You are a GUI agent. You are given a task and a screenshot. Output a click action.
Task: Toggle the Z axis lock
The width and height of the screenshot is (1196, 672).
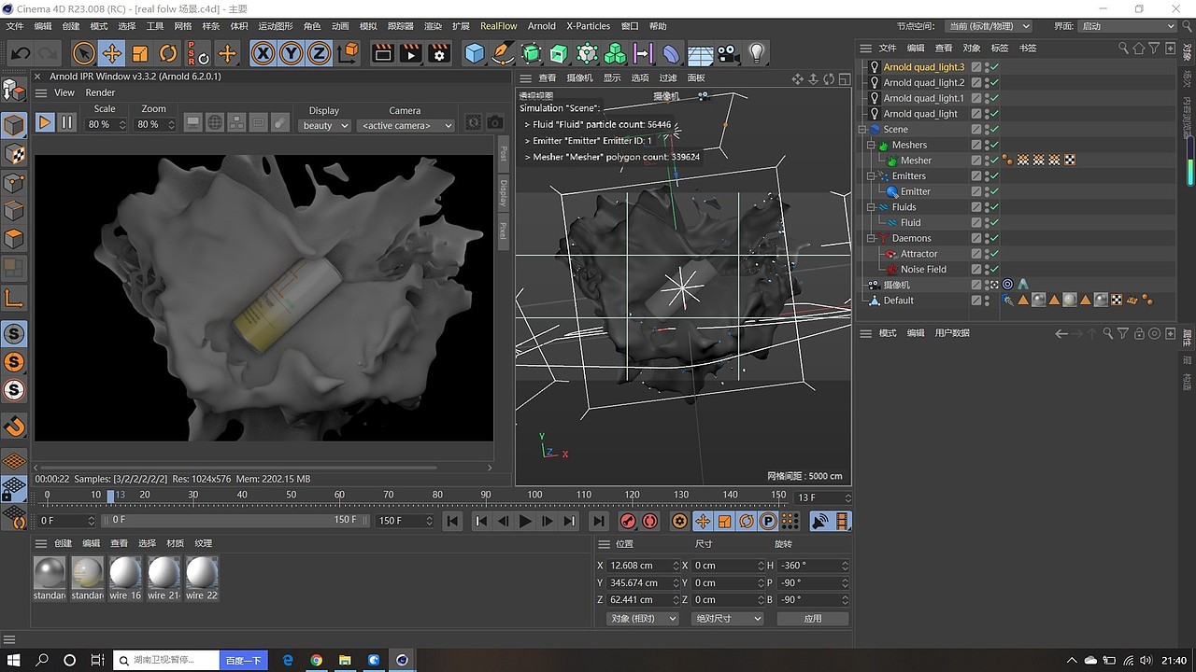click(x=320, y=53)
